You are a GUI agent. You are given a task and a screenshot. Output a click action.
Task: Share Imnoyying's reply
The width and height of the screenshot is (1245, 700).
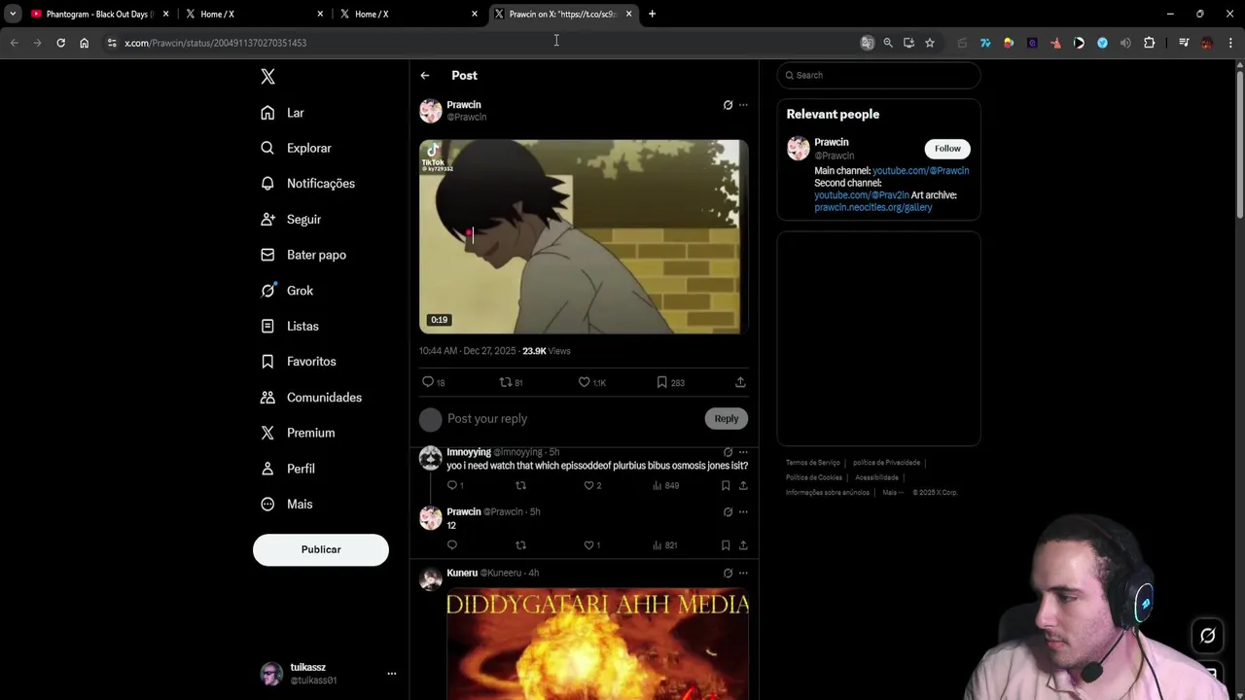click(743, 485)
